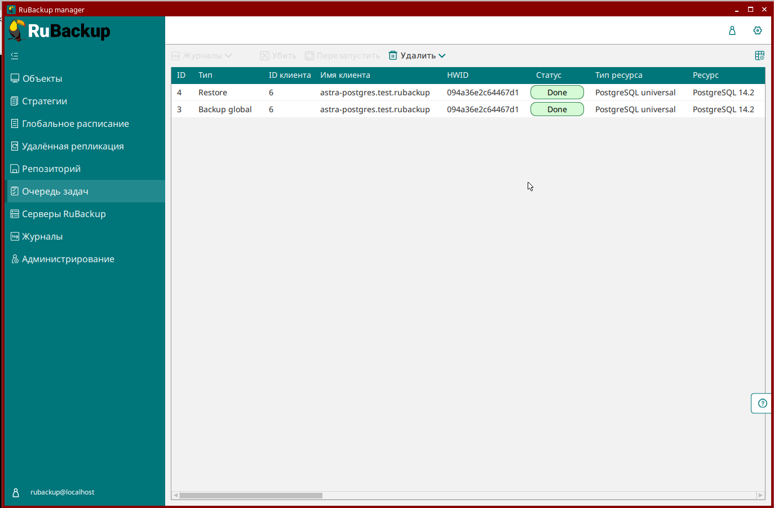Expand the Журналы toolbar dropdown
This screenshot has width=774, height=508.
201,55
